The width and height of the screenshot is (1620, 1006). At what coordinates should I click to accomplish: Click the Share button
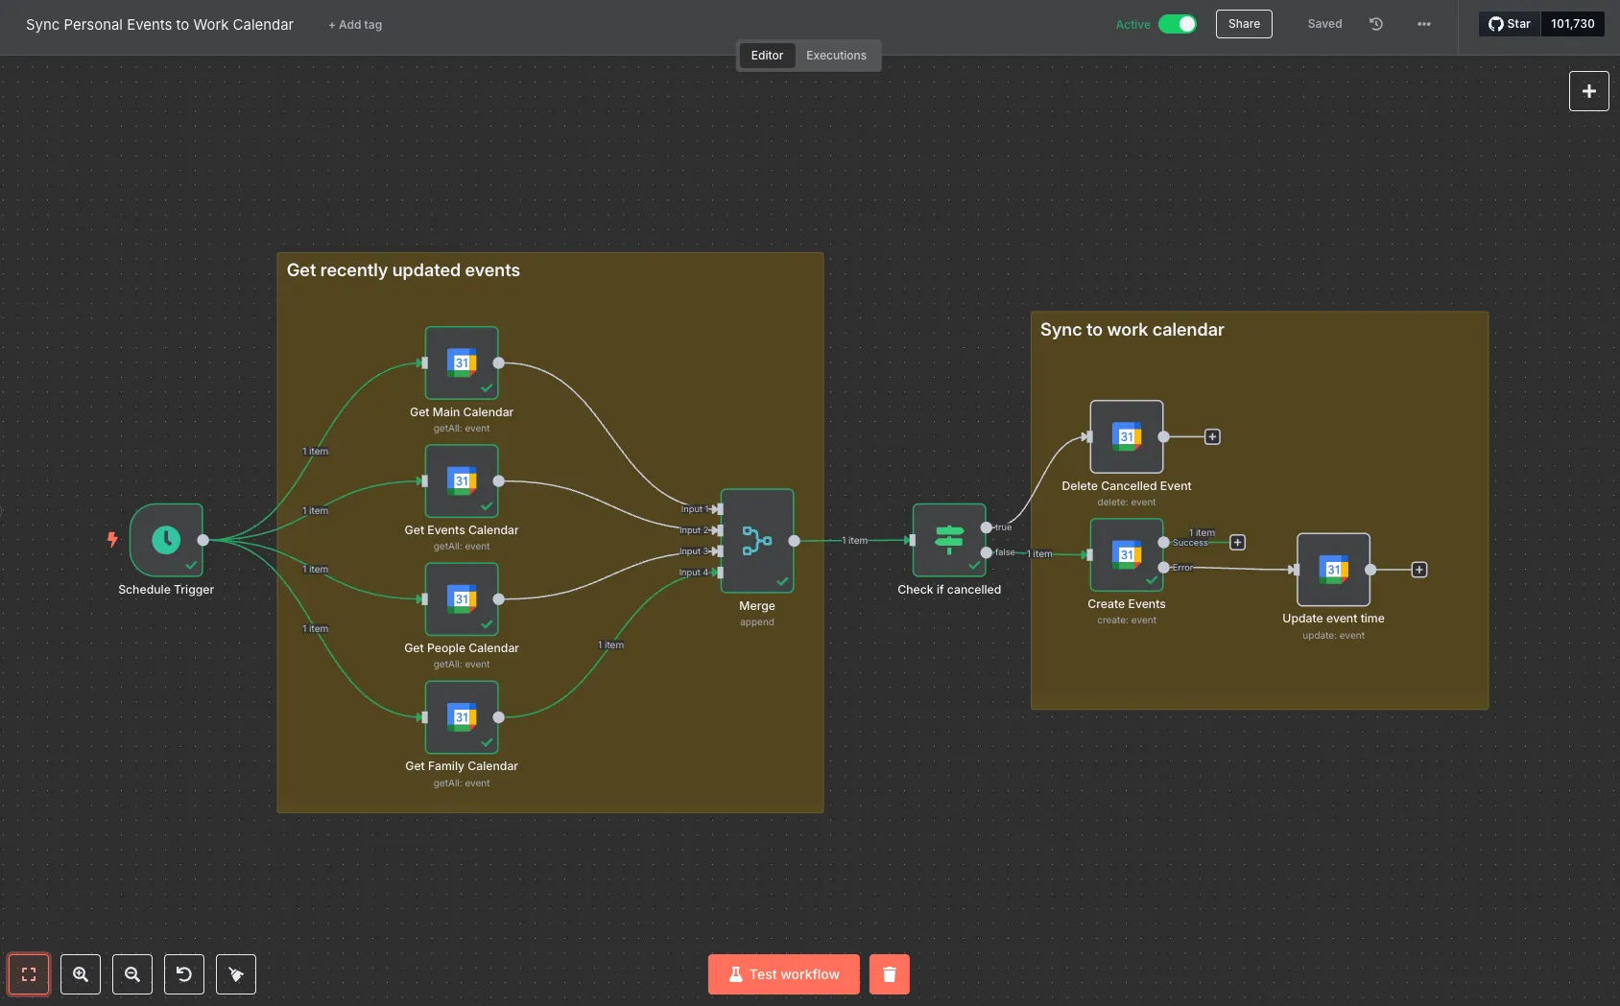[x=1244, y=24]
